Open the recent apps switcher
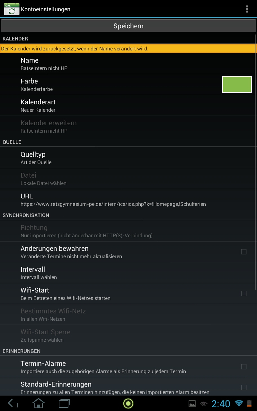 click(x=64, y=403)
